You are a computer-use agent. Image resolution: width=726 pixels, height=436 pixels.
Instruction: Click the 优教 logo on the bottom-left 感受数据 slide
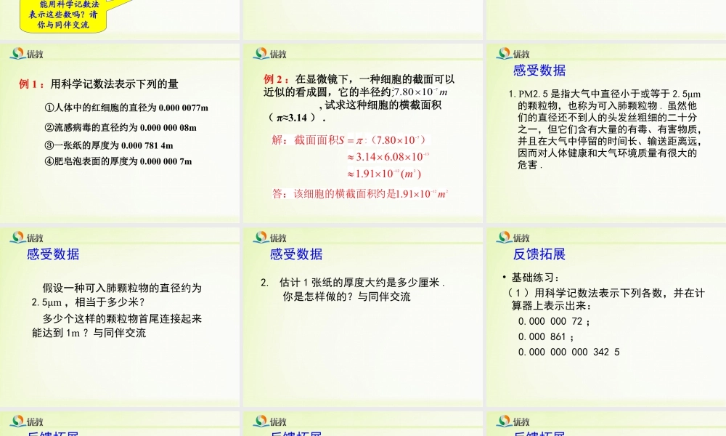27,238
